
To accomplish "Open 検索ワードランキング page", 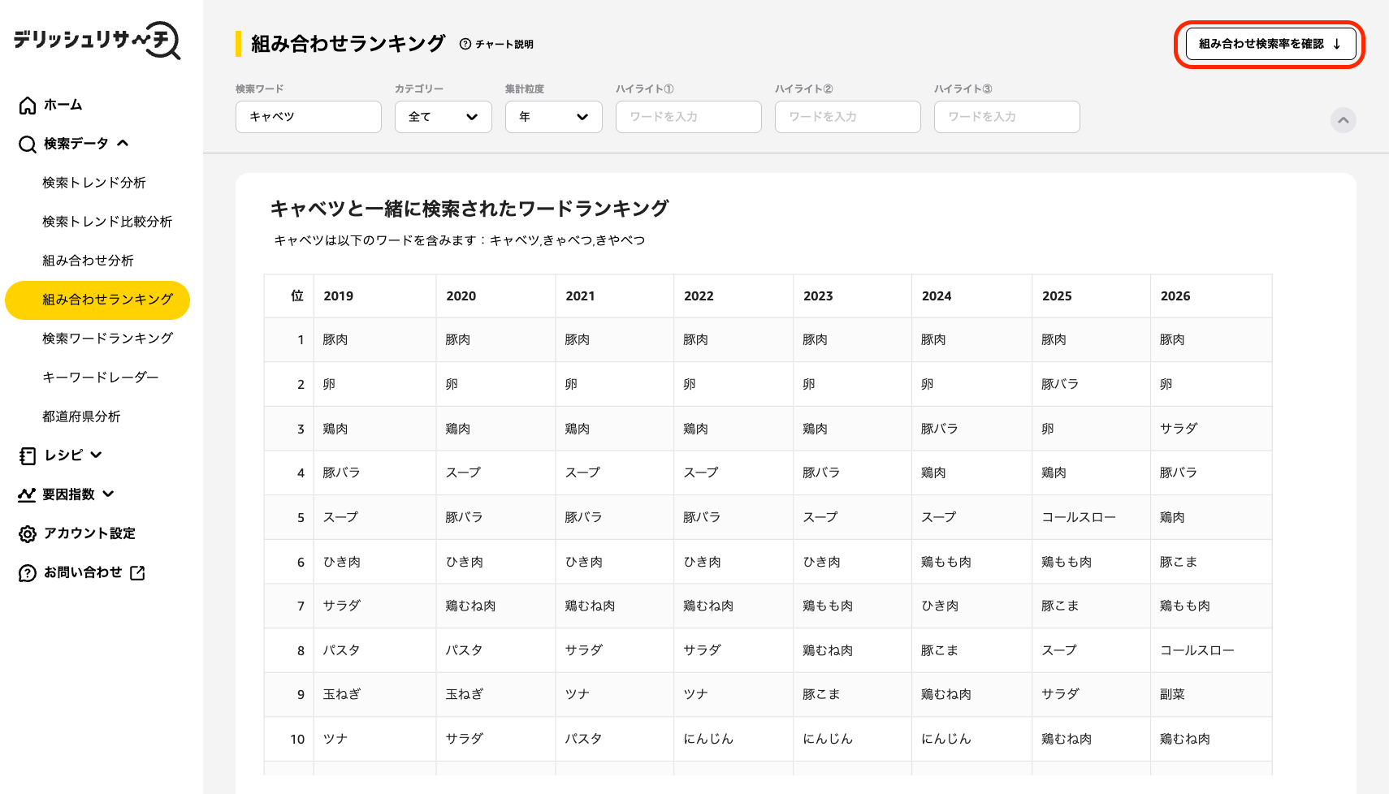I will click(x=107, y=339).
